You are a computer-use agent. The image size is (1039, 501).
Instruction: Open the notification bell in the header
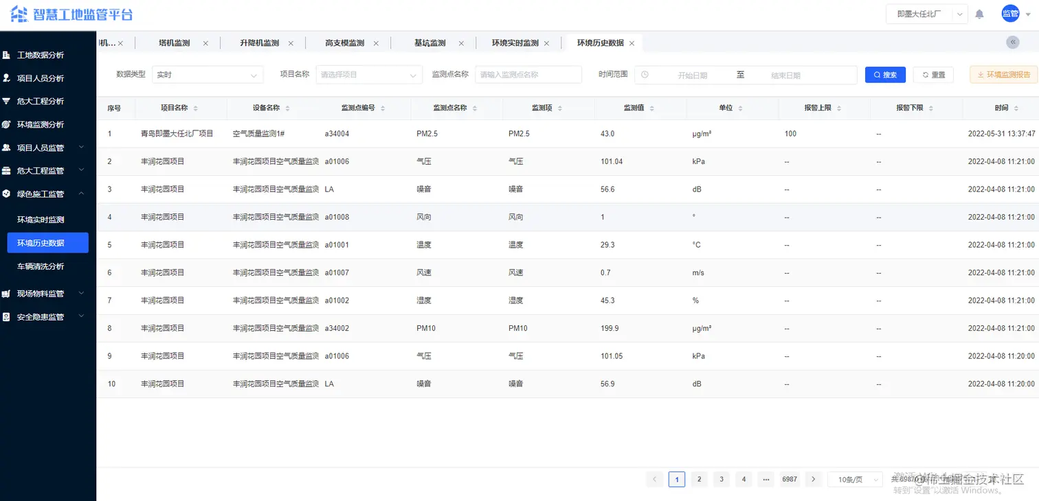click(980, 14)
